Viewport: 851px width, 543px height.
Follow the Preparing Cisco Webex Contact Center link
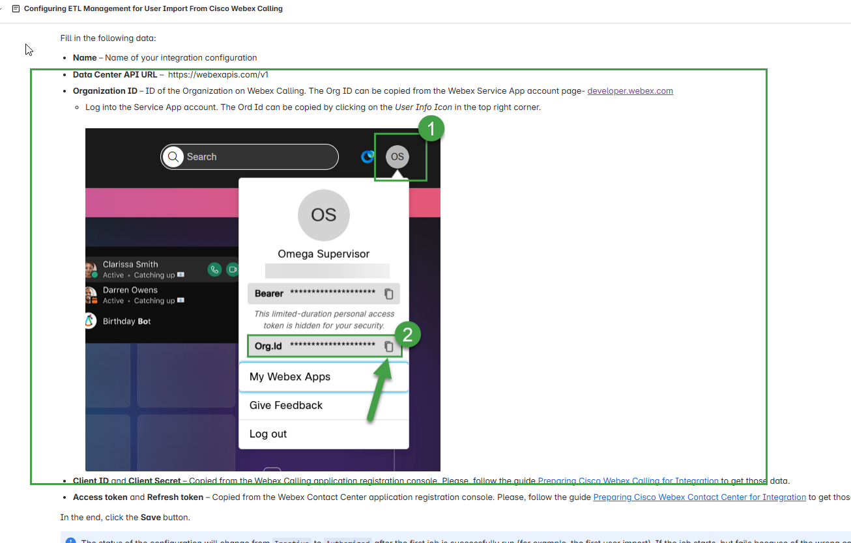[x=699, y=497]
